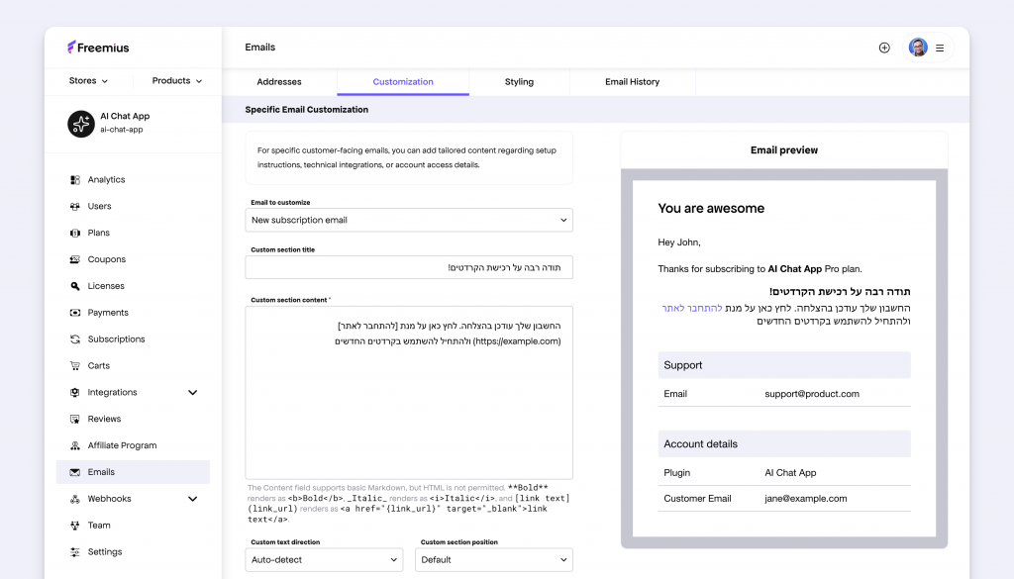Click the Support section header
The height and width of the screenshot is (579, 1014).
click(x=784, y=365)
